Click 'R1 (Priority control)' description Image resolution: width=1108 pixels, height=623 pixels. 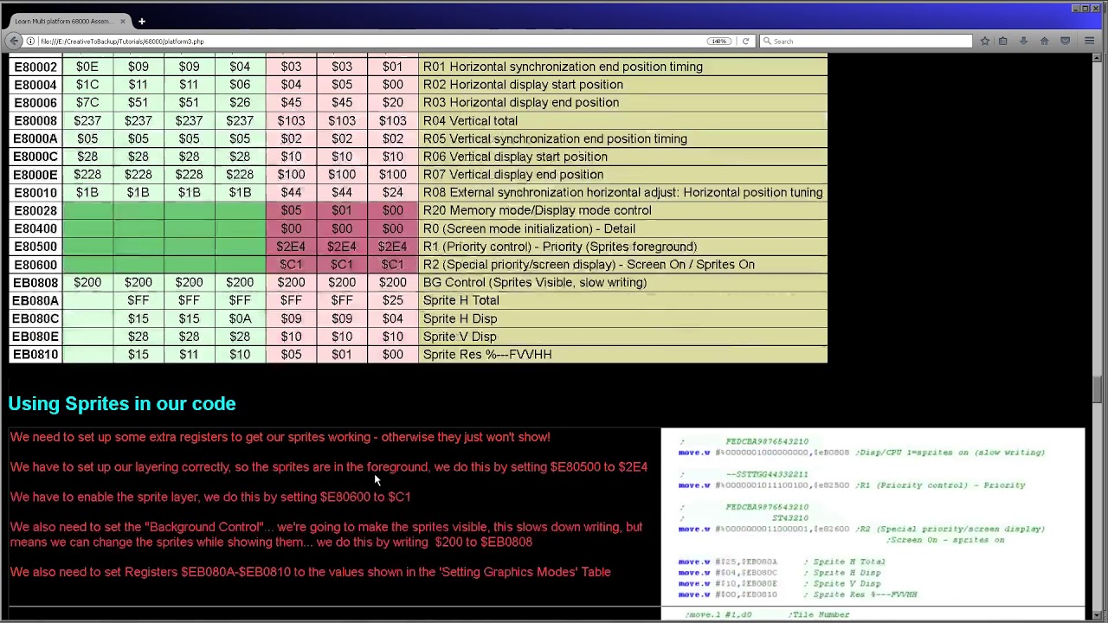(560, 247)
